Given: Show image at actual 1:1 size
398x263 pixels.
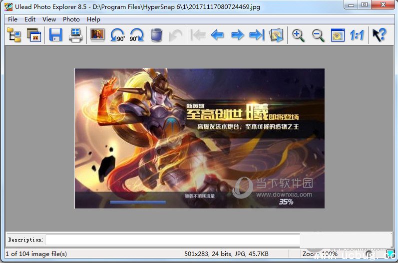Looking at the screenshot, I should coord(357,35).
